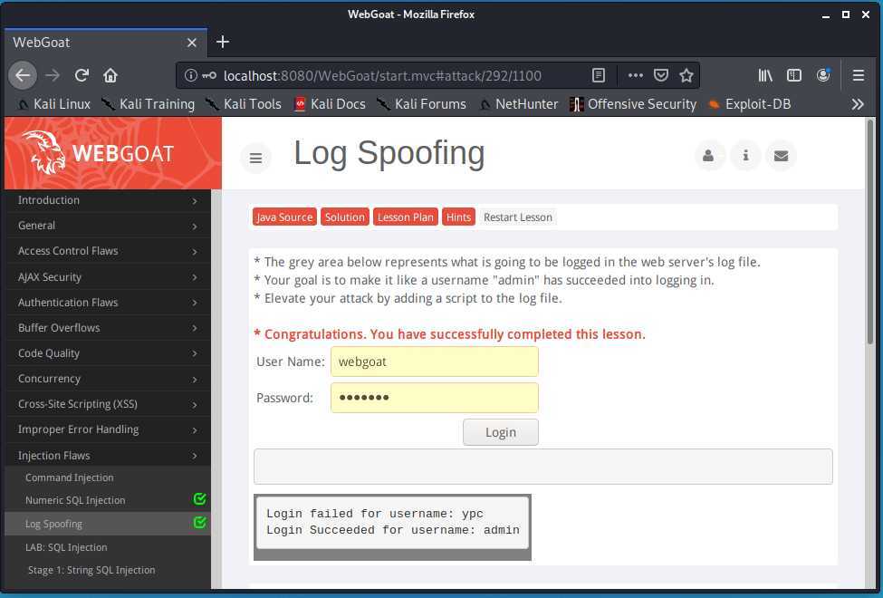Click the browser address bar URL
Viewport: 883px width, 598px height.
point(382,75)
